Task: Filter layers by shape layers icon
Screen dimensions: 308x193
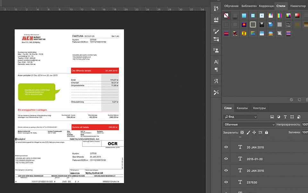Action: coord(292,117)
